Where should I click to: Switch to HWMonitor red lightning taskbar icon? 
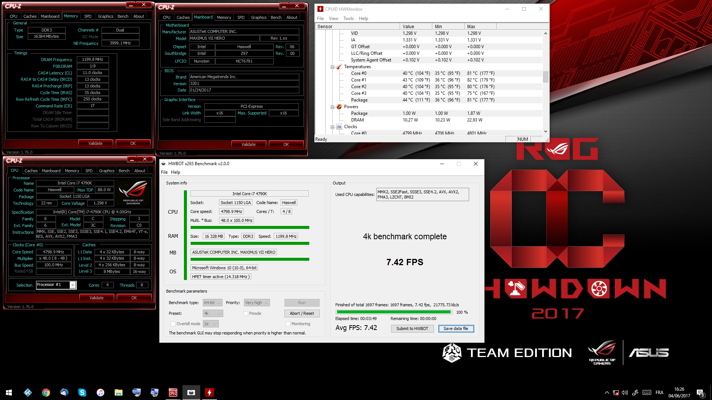209,393
